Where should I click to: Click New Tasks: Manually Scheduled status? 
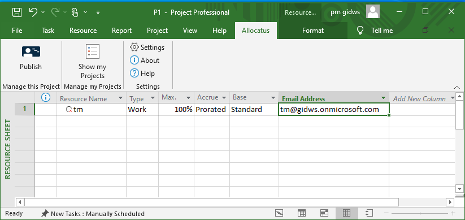point(93,213)
